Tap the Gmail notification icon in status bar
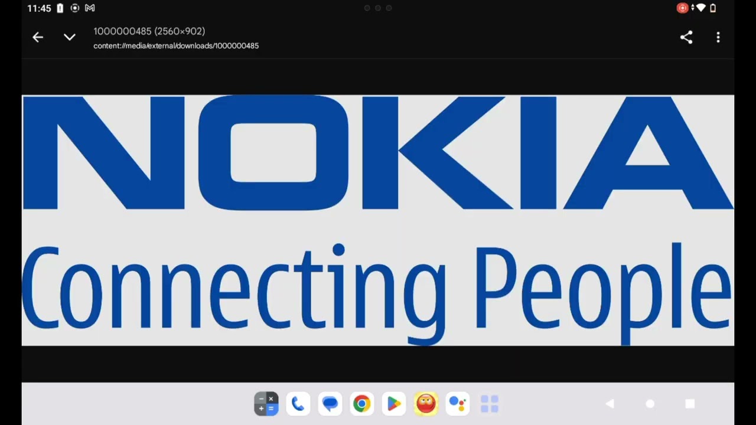756x425 pixels. (90, 8)
